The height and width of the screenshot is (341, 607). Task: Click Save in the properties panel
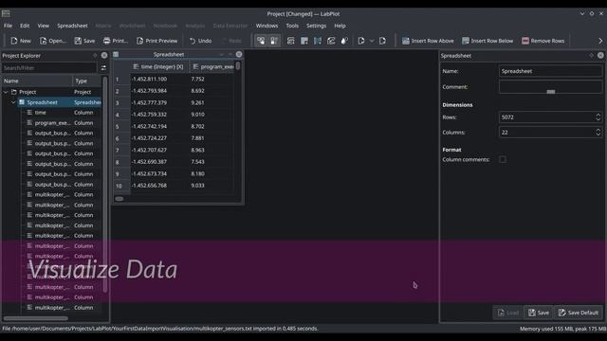click(539, 313)
